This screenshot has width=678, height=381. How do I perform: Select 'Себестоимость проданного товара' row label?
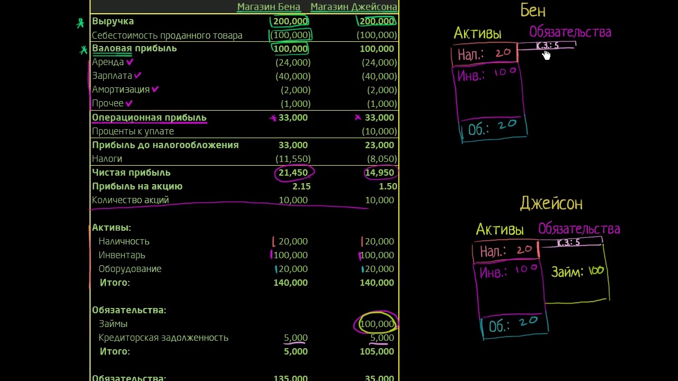pos(167,35)
